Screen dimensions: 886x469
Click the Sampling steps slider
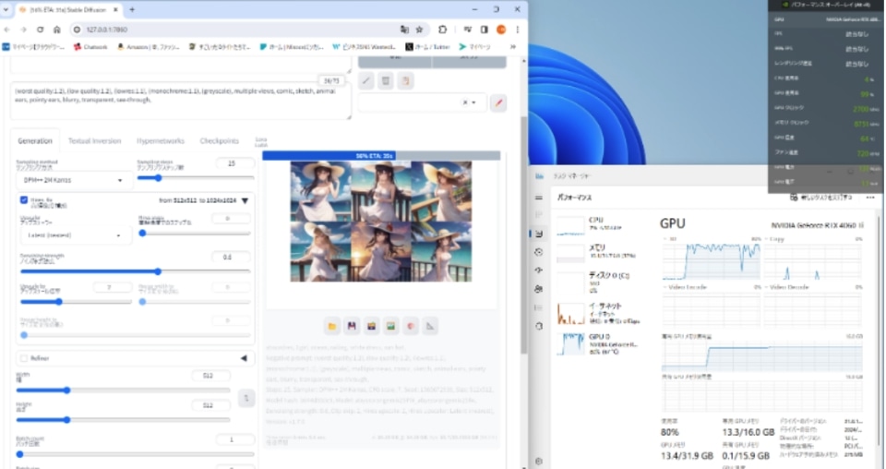[196, 177]
